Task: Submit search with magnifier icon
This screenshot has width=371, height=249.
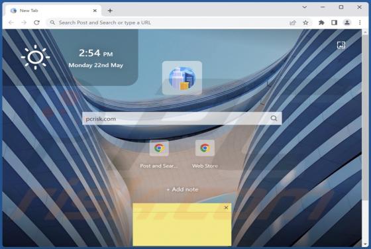Action: [x=274, y=119]
